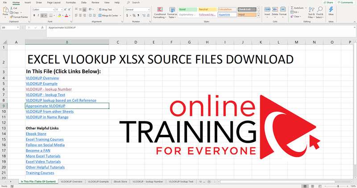Image resolution: width=357 pixels, height=188 pixels.
Task: Click the Share button
Action: pyautogui.click(x=328, y=3)
